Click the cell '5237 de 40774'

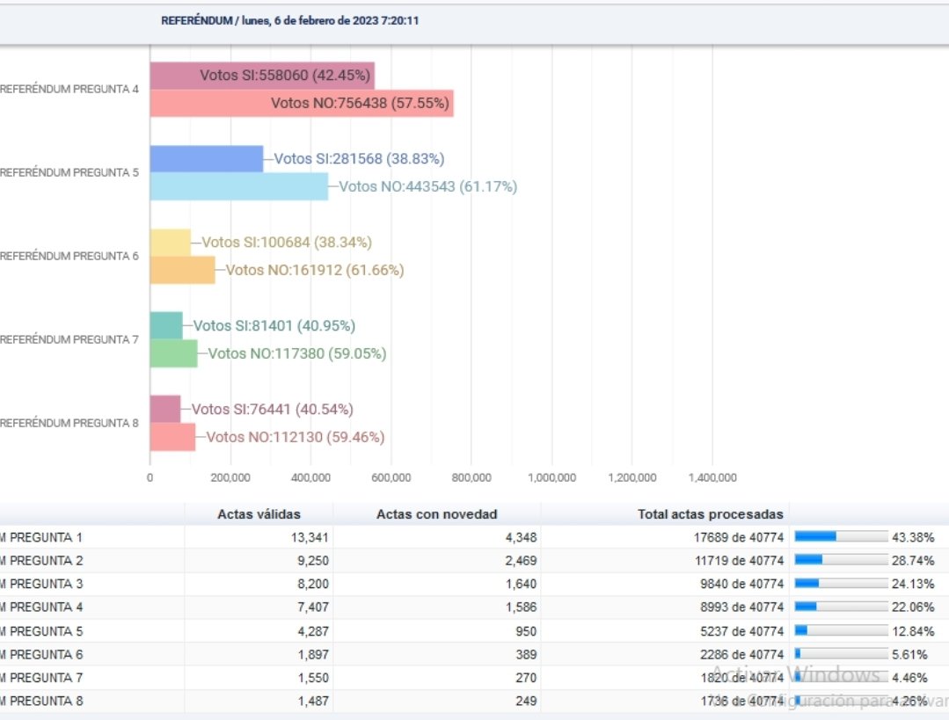point(742,631)
